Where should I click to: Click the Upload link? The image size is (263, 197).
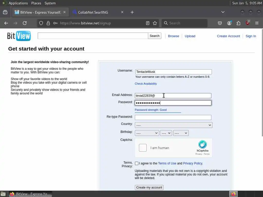click(x=190, y=36)
